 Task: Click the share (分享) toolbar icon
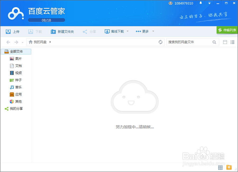pyautogui.click(x=85, y=31)
